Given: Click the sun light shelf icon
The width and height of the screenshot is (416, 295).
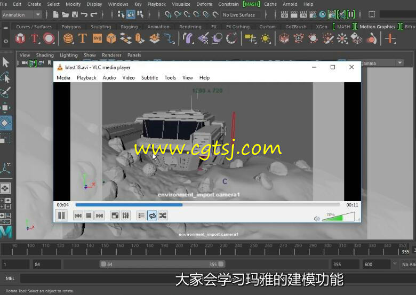Looking at the screenshot, I should (265, 39).
